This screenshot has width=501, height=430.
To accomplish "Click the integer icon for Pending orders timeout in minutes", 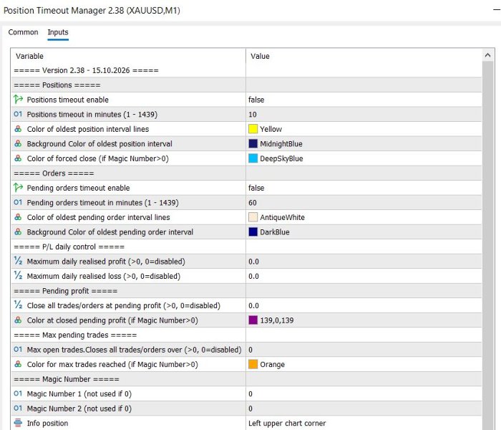I will [18, 203].
